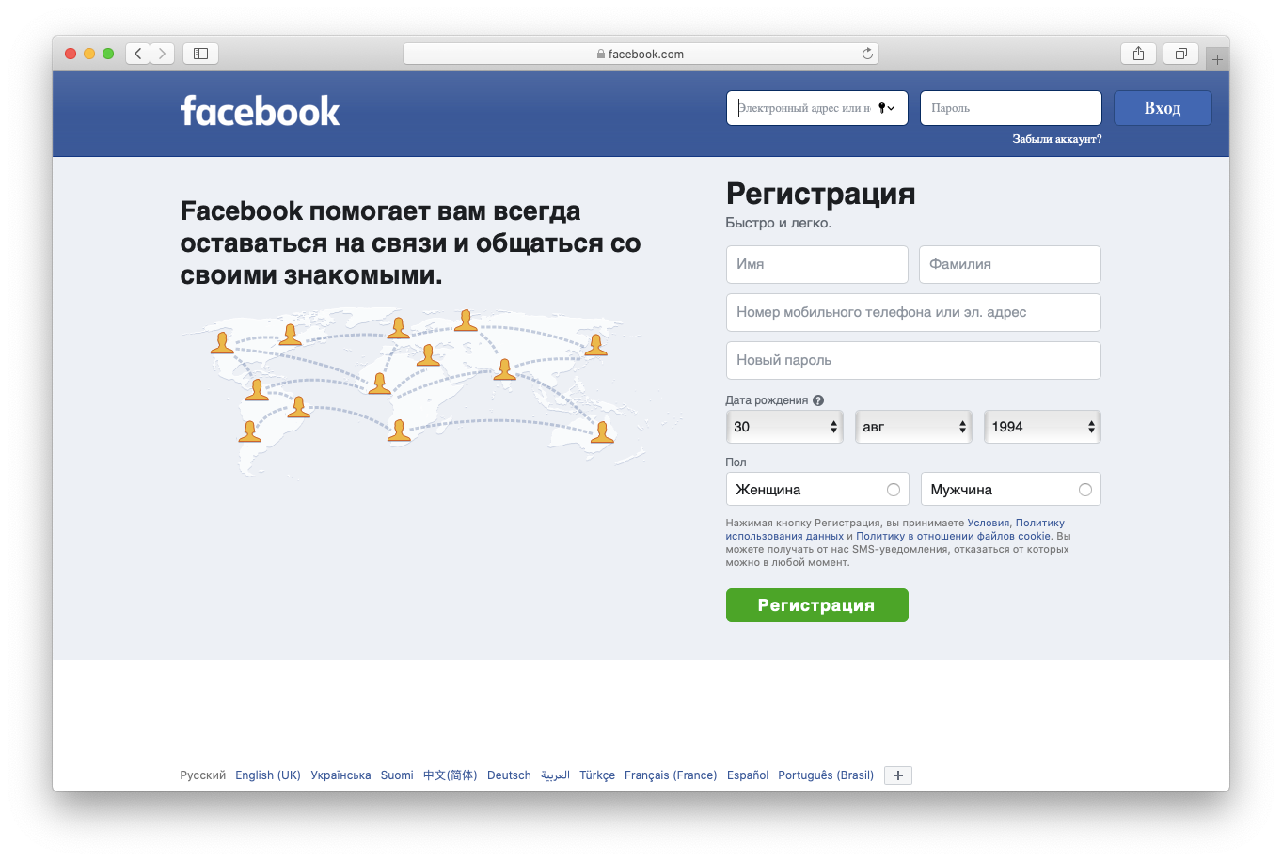Open the birth day dropdown showing 30

coord(783,427)
